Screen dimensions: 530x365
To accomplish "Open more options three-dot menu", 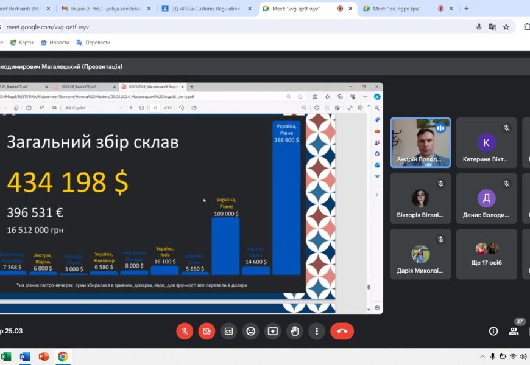I will tap(317, 331).
